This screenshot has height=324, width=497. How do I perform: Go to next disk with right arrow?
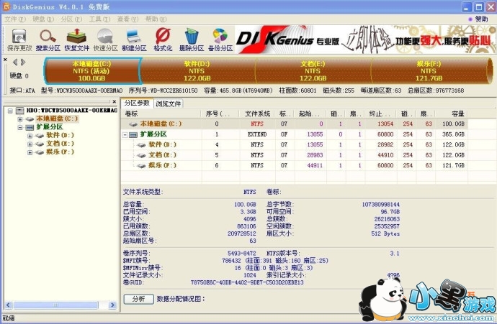(x=23, y=63)
